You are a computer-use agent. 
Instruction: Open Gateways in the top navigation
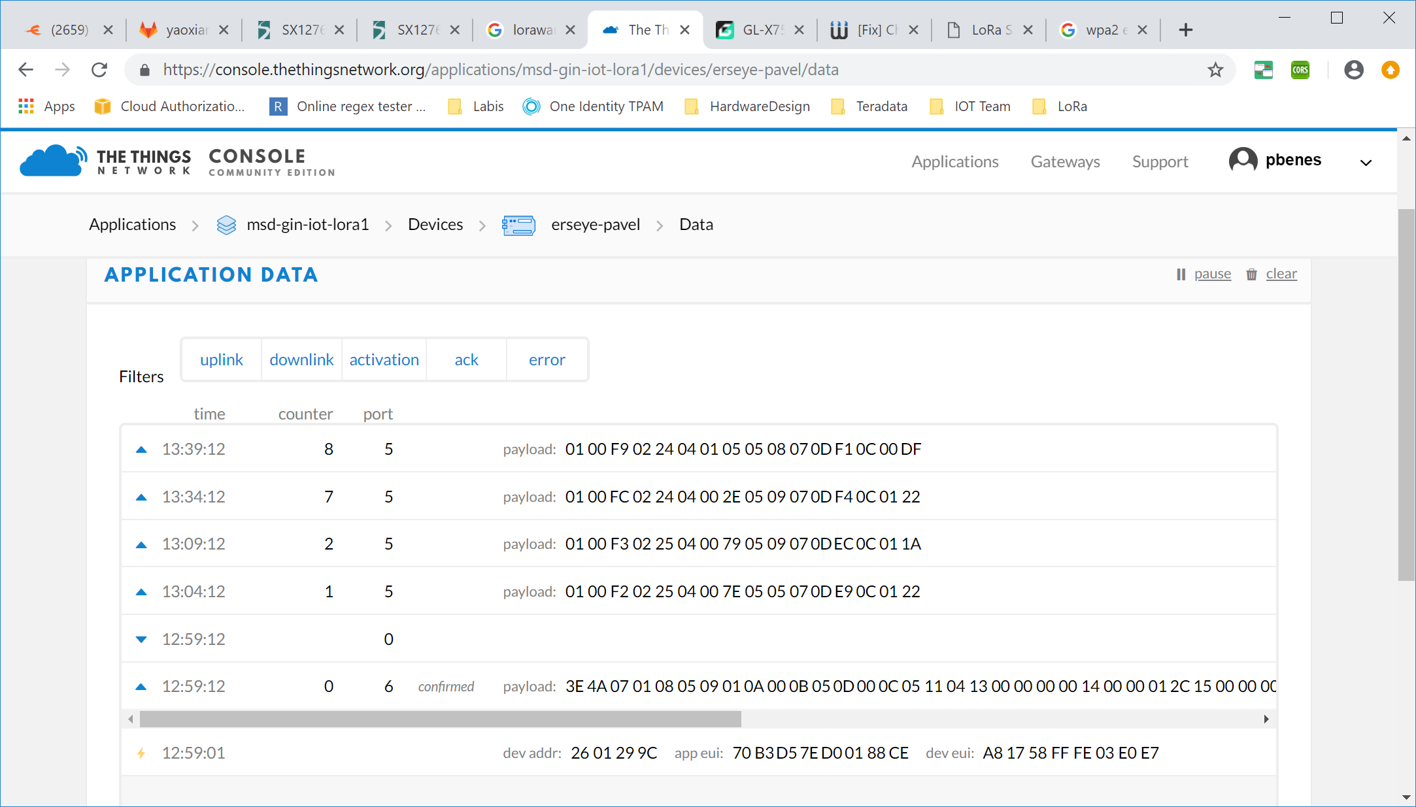click(1065, 161)
